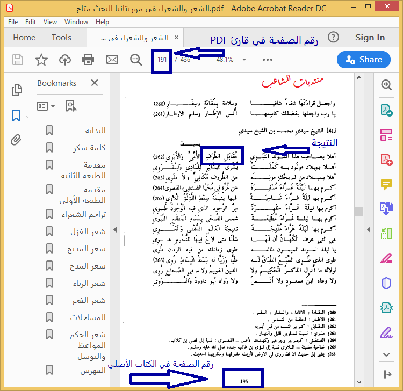Switch to the Tools tab
Image resolution: width=403 pixels, height=391 pixels.
[61, 38]
